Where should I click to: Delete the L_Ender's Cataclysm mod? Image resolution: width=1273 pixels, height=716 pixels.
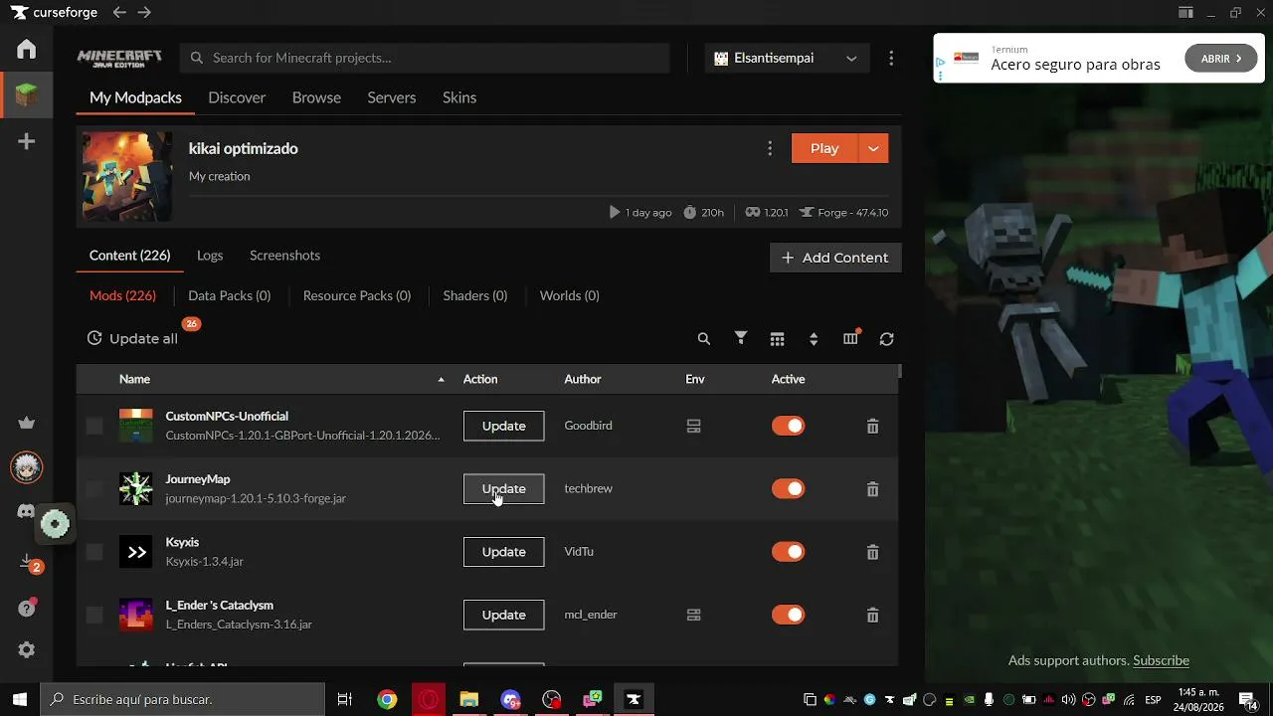(x=872, y=616)
